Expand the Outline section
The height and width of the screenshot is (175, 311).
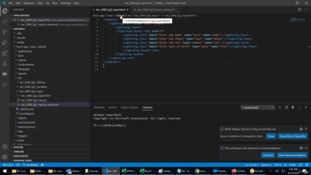click(18, 147)
